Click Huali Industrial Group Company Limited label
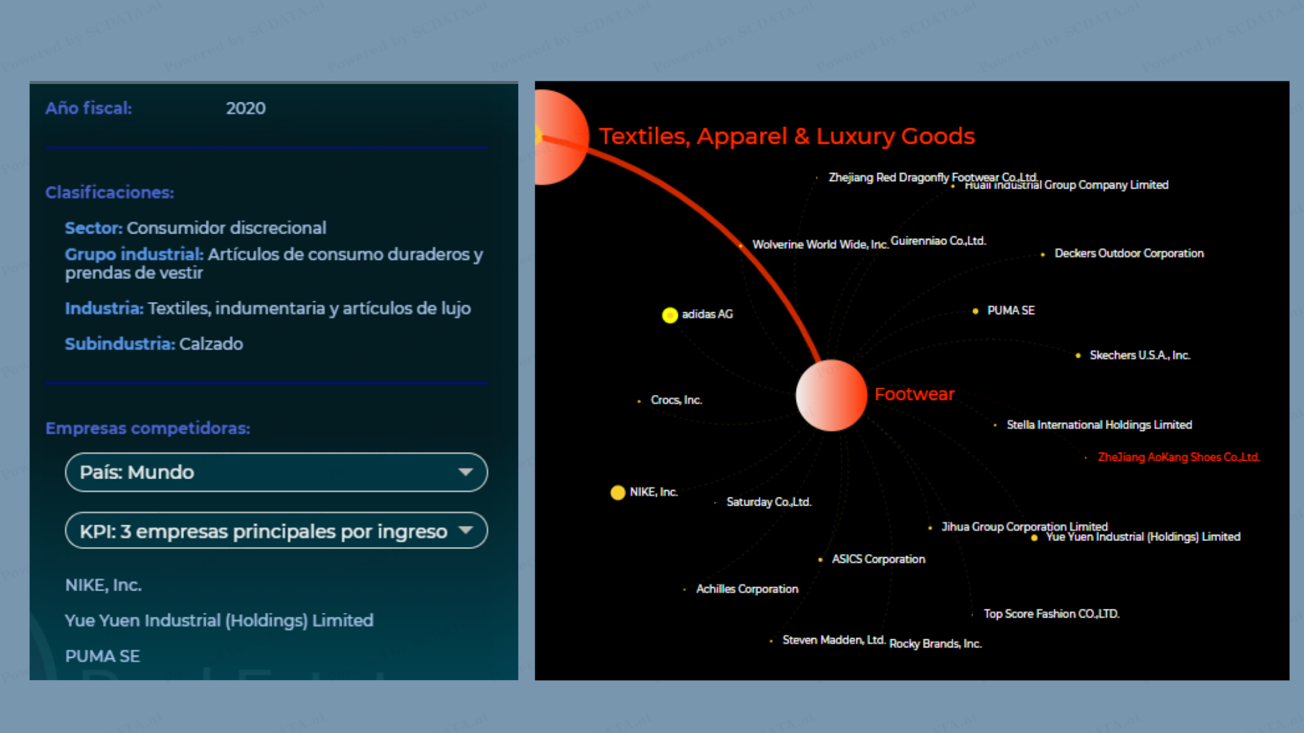 pos(1066,185)
